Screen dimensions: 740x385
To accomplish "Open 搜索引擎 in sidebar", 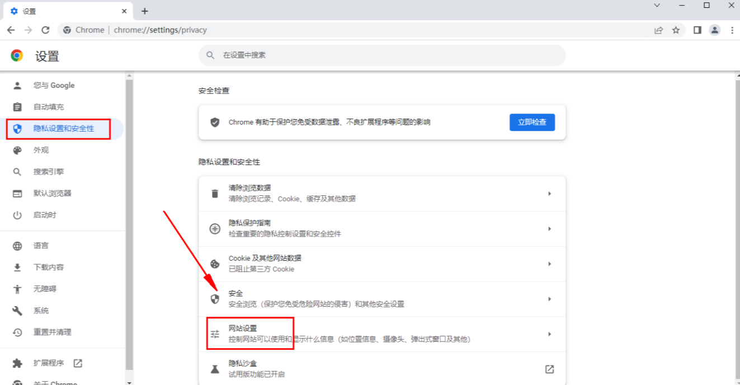I will tap(62, 172).
